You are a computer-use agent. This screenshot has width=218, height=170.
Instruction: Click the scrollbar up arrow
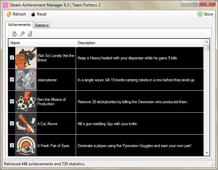tap(207, 42)
